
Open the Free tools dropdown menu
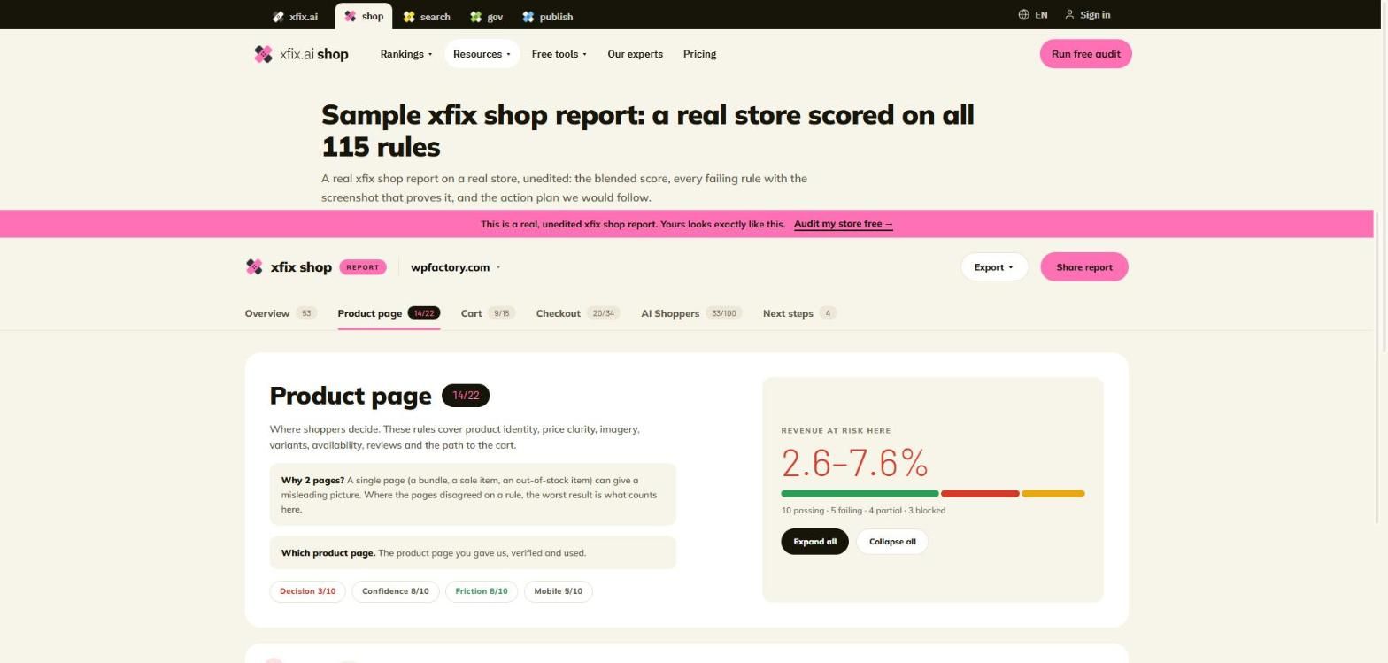559,54
